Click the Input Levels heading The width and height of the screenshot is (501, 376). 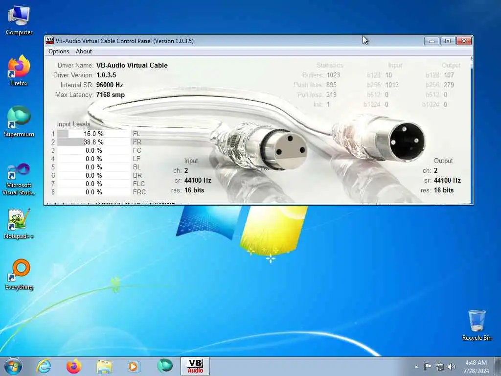coord(73,124)
